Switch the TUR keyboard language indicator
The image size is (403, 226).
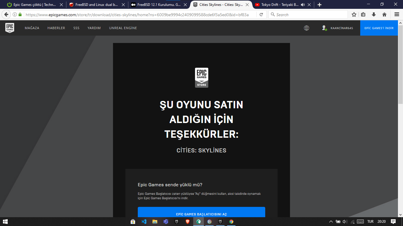370,222
